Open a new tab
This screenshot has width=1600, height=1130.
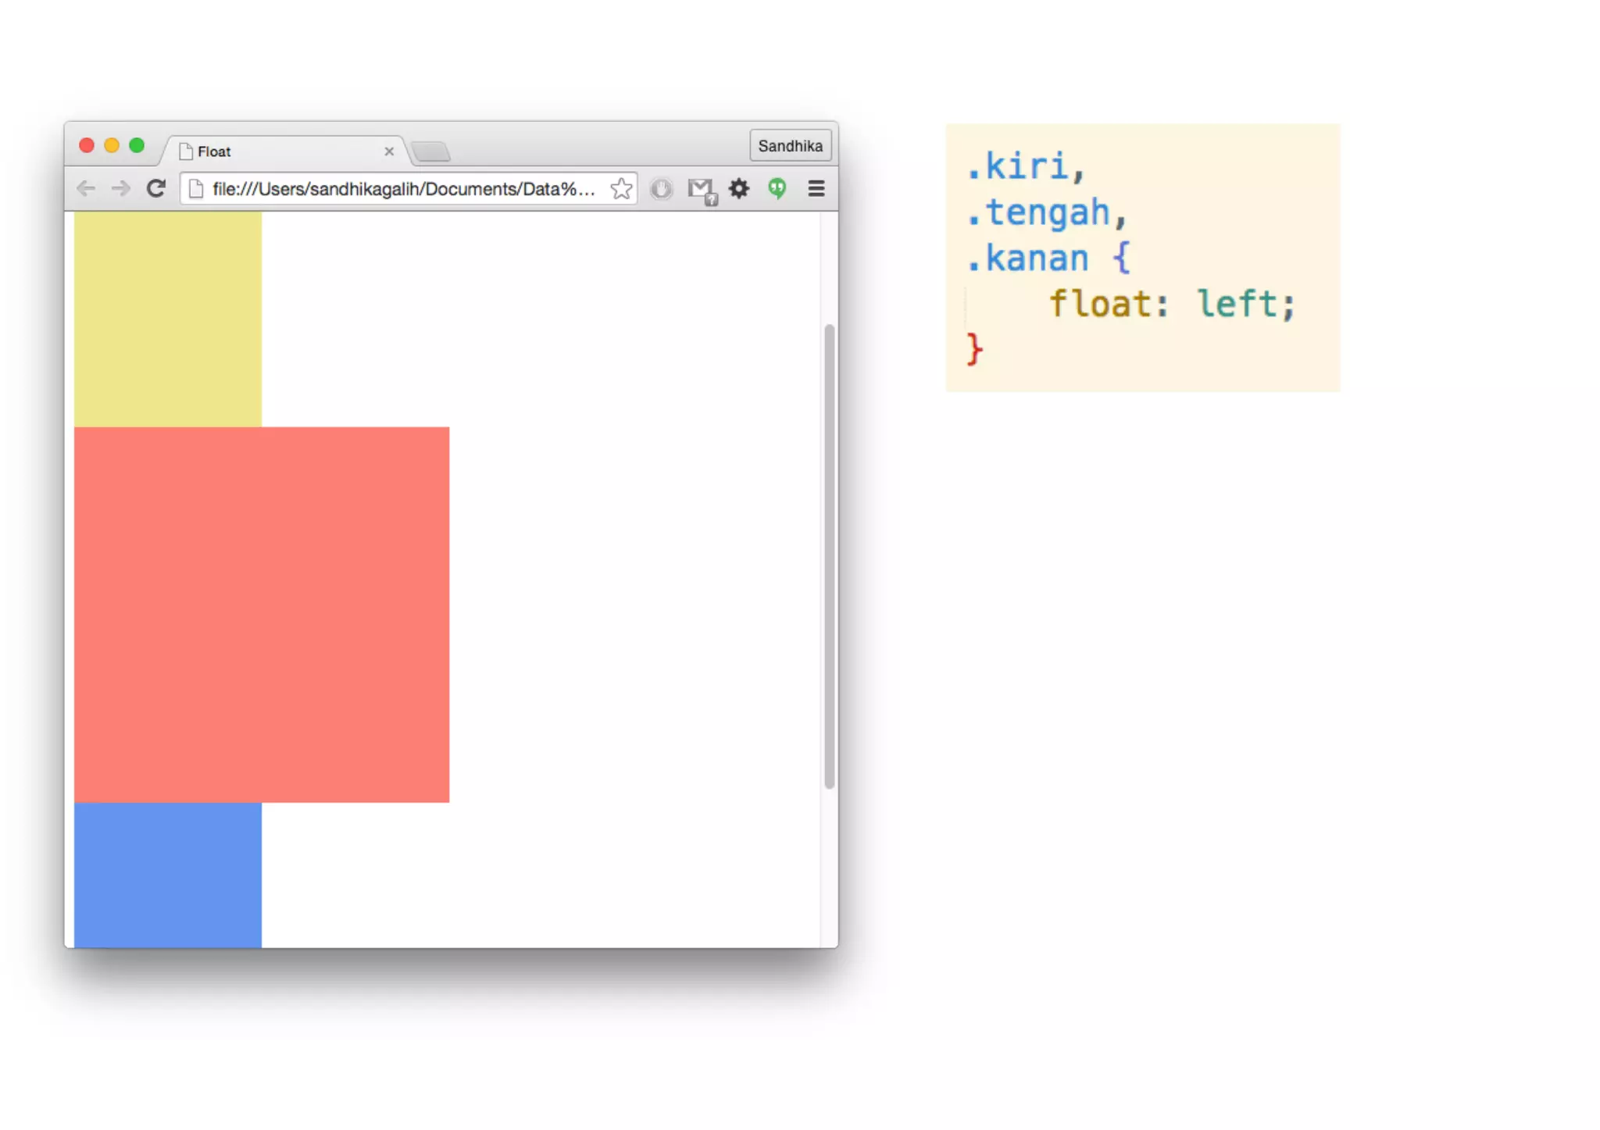(x=430, y=151)
